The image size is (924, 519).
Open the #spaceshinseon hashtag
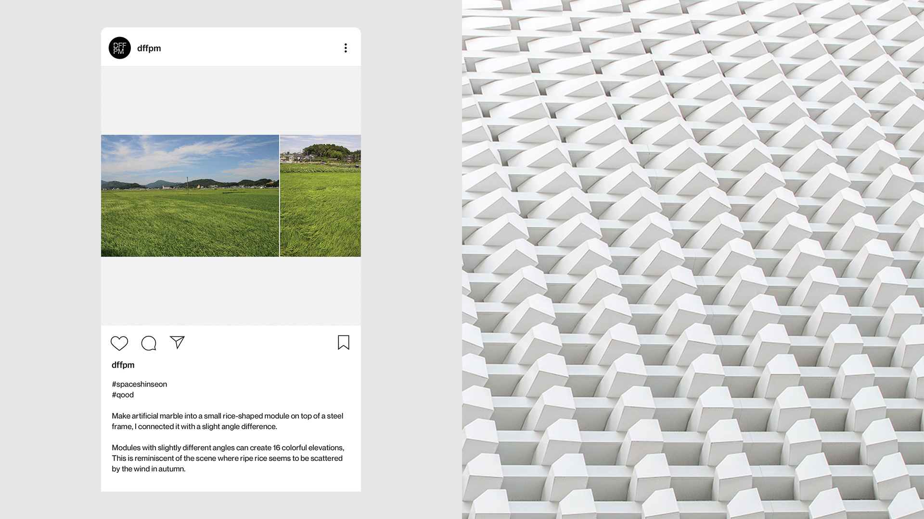(x=140, y=384)
